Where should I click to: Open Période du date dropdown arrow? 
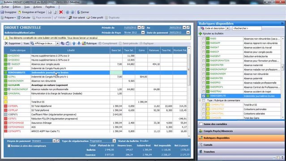[x=139, y=28]
